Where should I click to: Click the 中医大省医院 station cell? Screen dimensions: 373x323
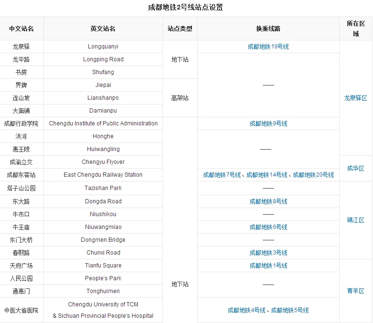coord(21,311)
